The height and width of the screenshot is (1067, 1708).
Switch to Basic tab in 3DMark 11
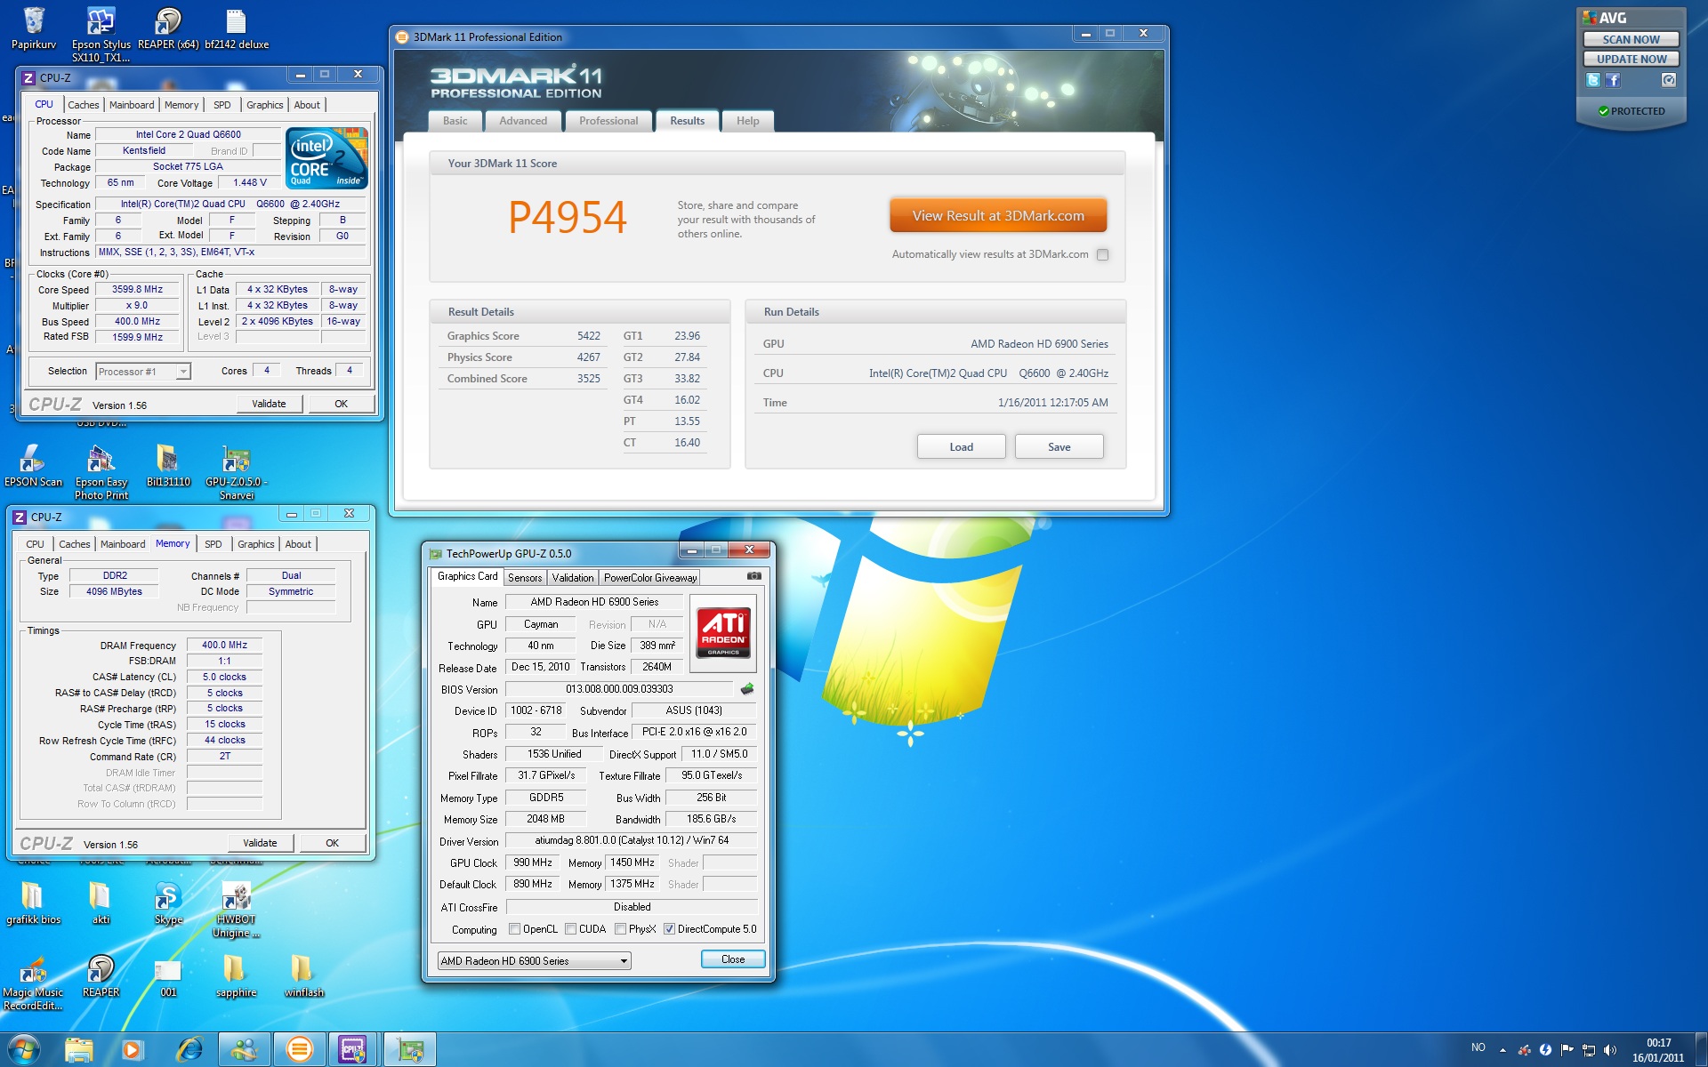(455, 121)
